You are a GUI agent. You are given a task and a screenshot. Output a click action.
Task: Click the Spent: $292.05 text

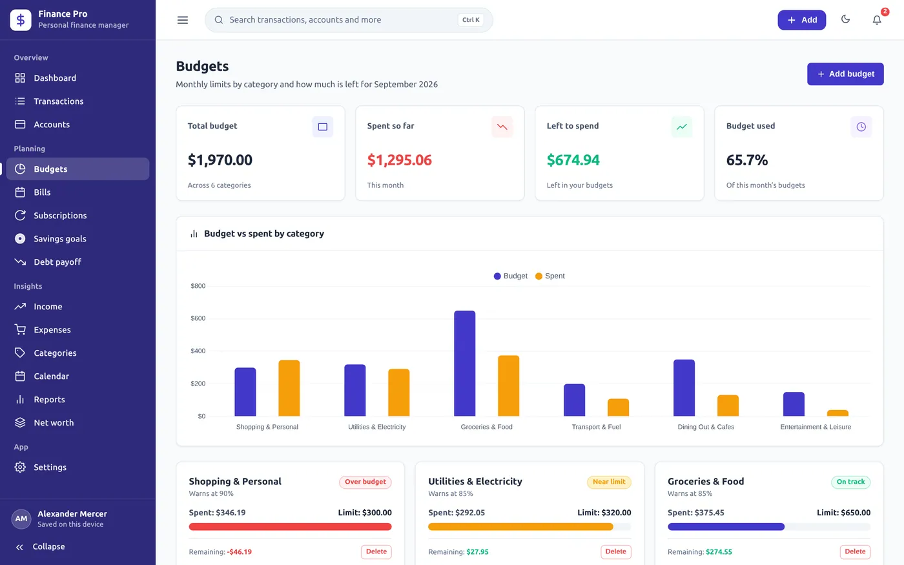(x=457, y=513)
